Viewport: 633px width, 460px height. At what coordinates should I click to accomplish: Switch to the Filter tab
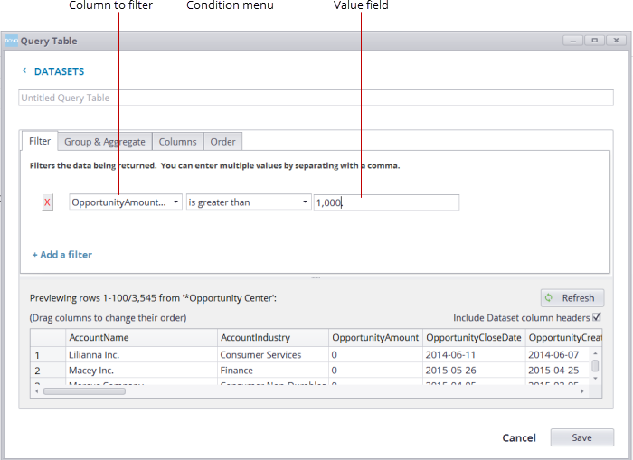[x=40, y=141]
